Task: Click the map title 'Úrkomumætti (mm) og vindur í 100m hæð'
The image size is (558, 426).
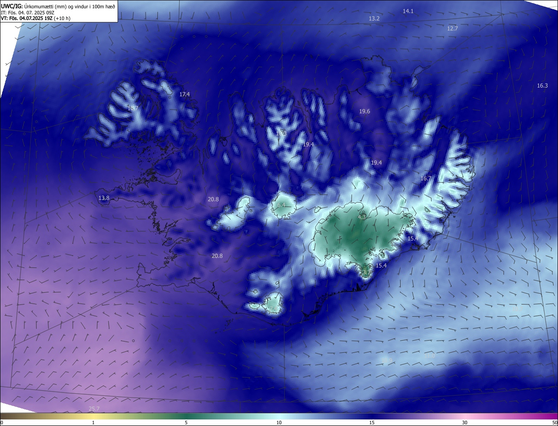Action: click(x=69, y=6)
